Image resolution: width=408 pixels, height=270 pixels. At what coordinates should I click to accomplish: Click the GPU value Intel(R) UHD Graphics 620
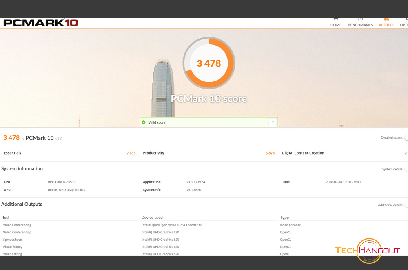[67, 190]
